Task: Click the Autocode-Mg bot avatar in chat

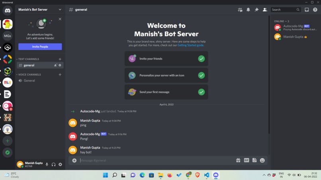Action: pyautogui.click(x=72, y=136)
